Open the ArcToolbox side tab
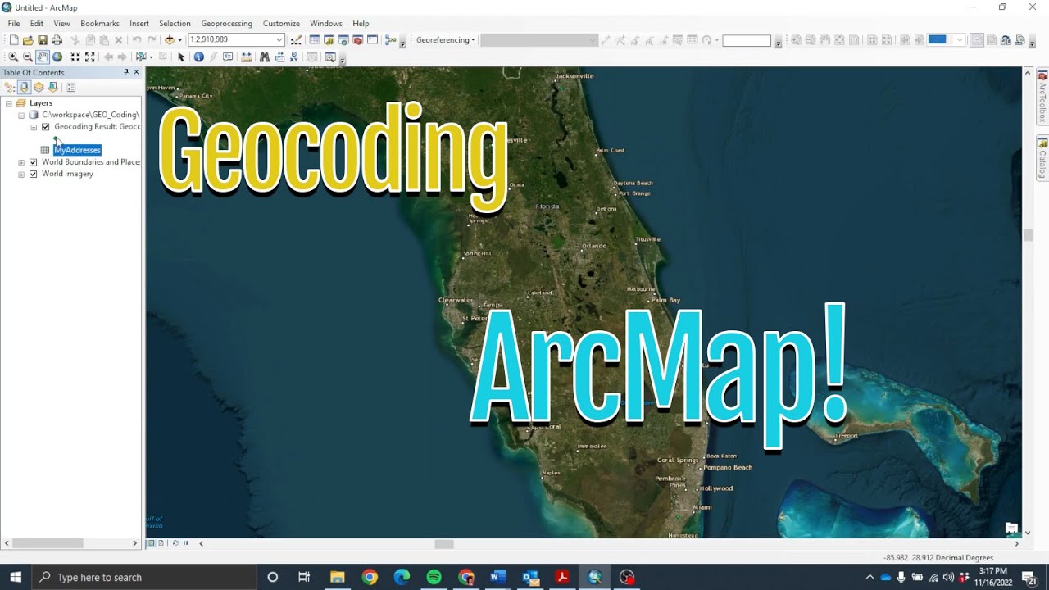Image resolution: width=1049 pixels, height=590 pixels. (1042, 97)
